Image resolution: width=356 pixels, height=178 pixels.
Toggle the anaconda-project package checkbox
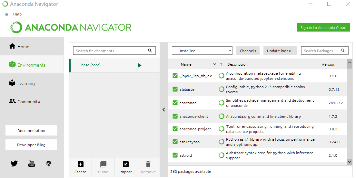175,129
